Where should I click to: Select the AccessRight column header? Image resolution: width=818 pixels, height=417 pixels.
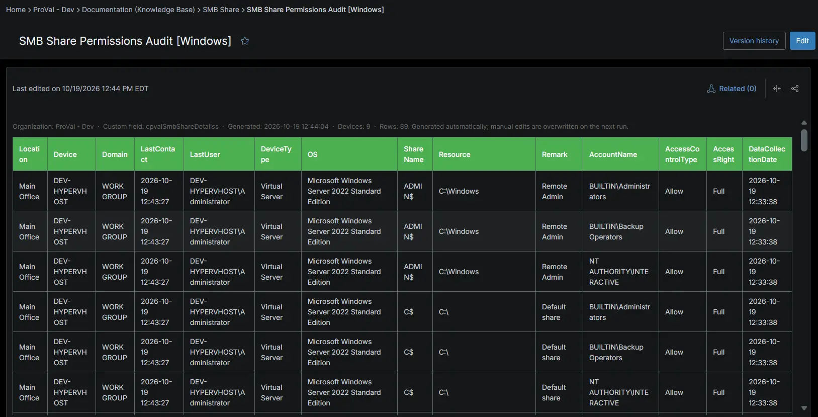coord(724,154)
